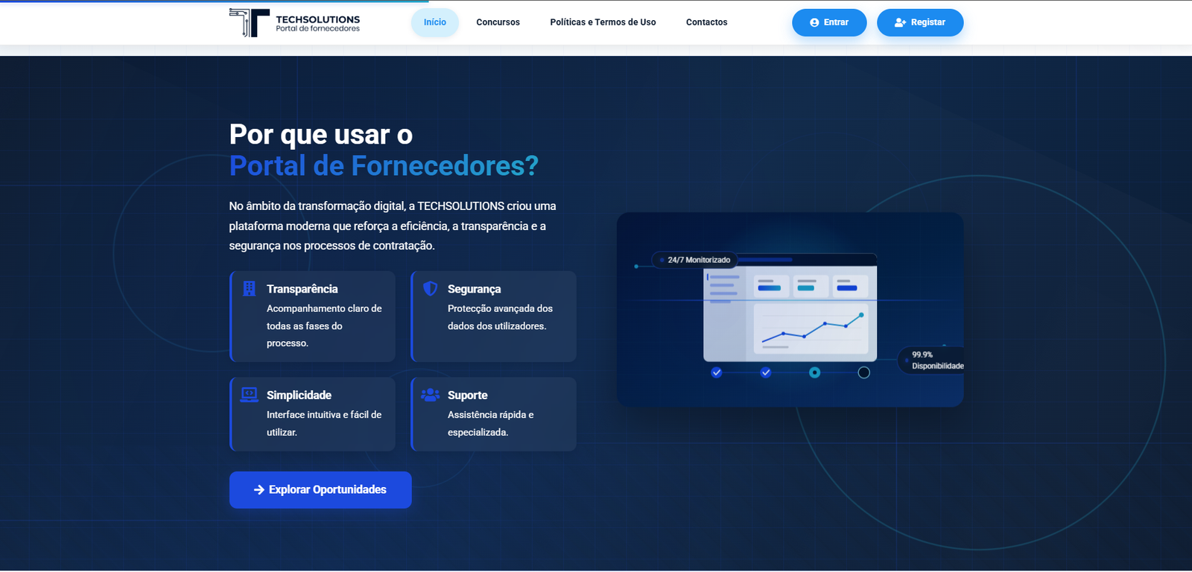Click the Segurança card title
The width and height of the screenshot is (1192, 572).
pyautogui.click(x=475, y=289)
